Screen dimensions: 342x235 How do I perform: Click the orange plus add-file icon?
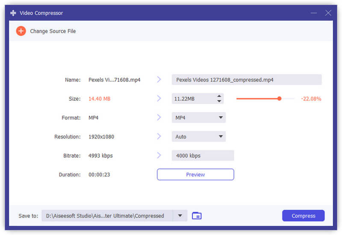[21, 31]
